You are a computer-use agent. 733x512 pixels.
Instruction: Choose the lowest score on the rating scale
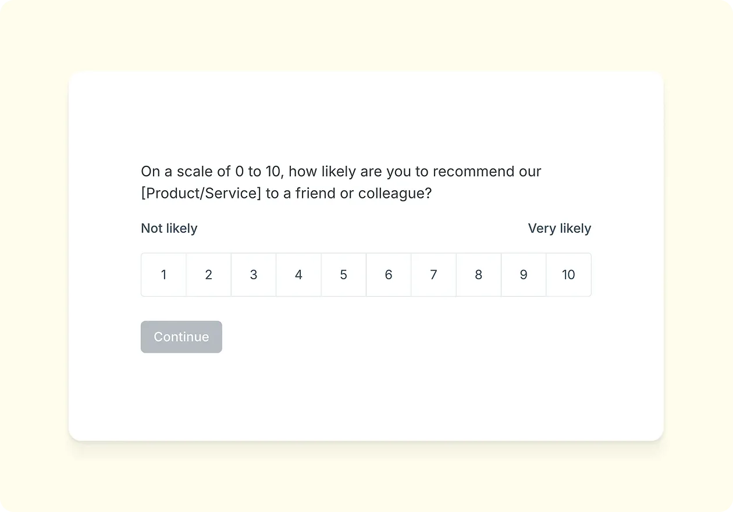163,275
